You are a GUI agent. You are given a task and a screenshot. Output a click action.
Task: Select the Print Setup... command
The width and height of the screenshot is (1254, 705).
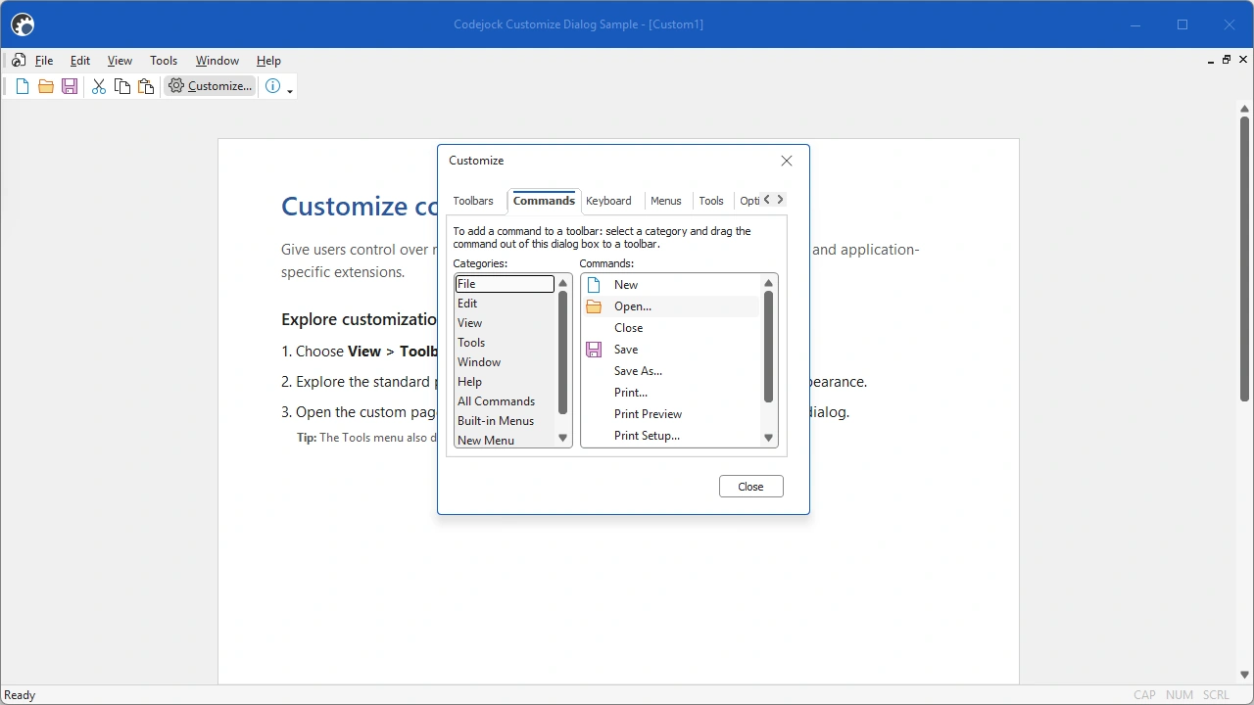pyautogui.click(x=671, y=436)
